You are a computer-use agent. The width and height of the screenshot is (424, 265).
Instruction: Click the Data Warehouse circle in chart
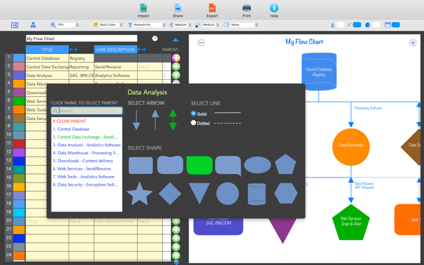click(351, 147)
